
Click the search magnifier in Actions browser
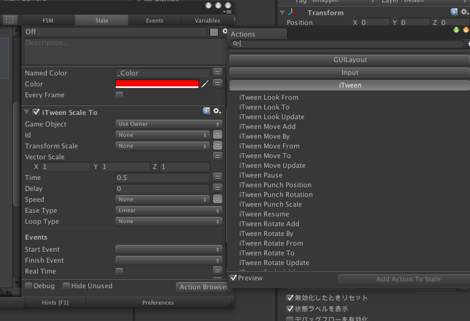236,43
